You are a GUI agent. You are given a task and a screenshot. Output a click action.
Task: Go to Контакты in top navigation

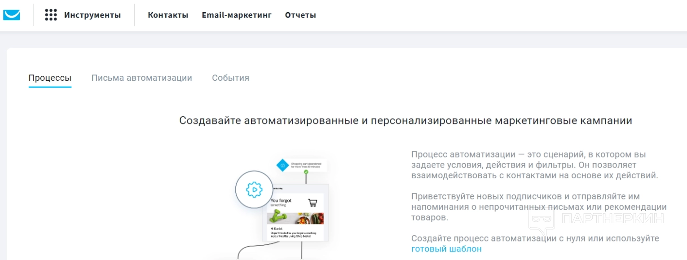tap(168, 15)
